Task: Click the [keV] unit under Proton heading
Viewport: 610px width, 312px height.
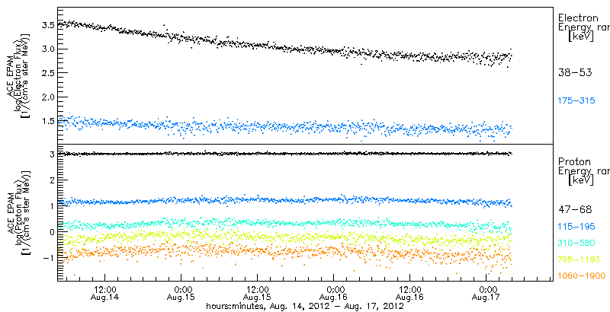Action: point(580,180)
